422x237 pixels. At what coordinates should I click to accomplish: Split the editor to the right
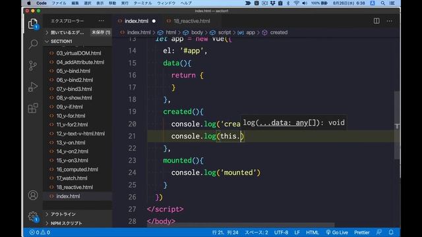pos(377,21)
